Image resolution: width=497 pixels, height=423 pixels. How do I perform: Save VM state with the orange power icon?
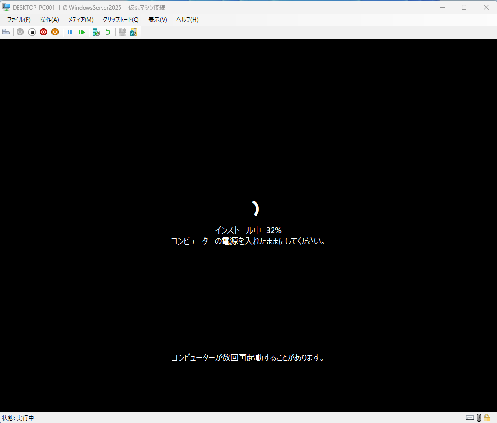tap(55, 32)
